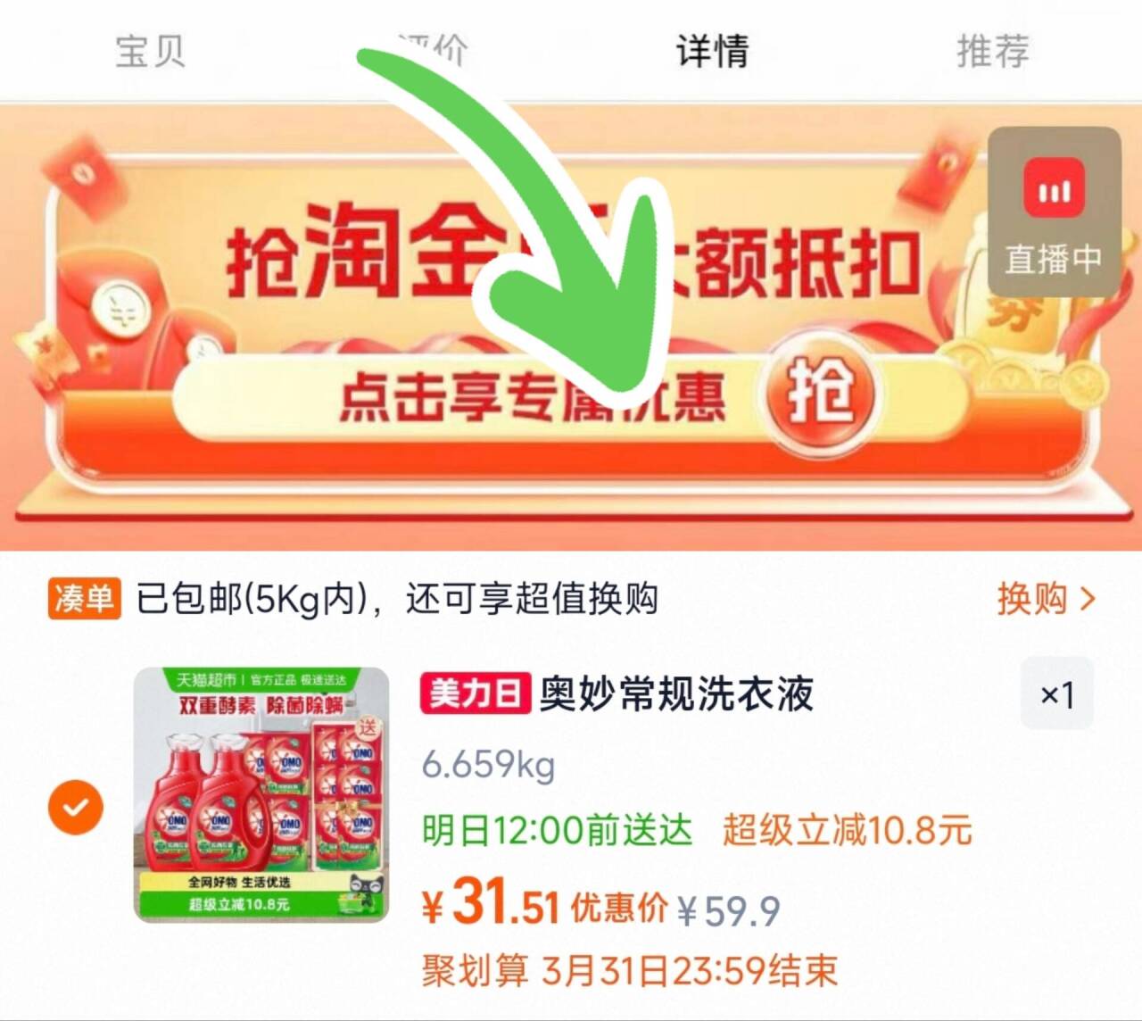The height and width of the screenshot is (1021, 1142).
Task: Open the 直播中 live stream icon
Action: tap(1054, 212)
